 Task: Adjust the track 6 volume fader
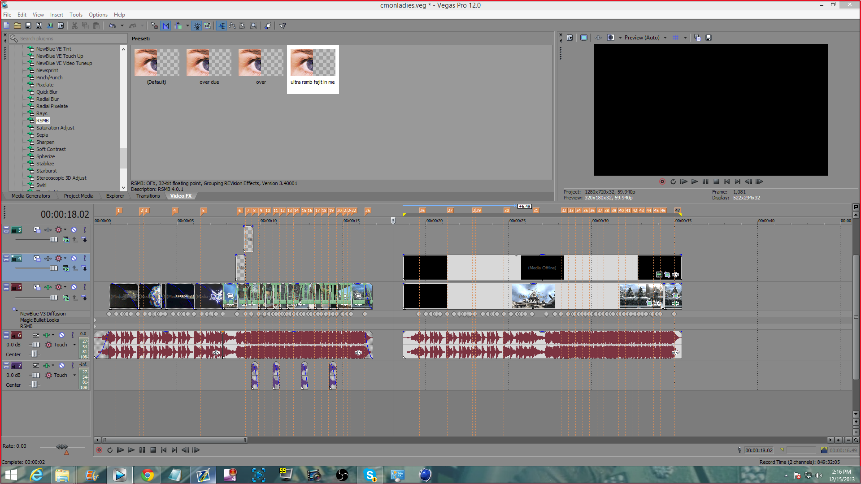point(36,345)
